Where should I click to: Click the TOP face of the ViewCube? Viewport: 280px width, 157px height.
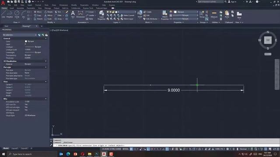[268, 40]
